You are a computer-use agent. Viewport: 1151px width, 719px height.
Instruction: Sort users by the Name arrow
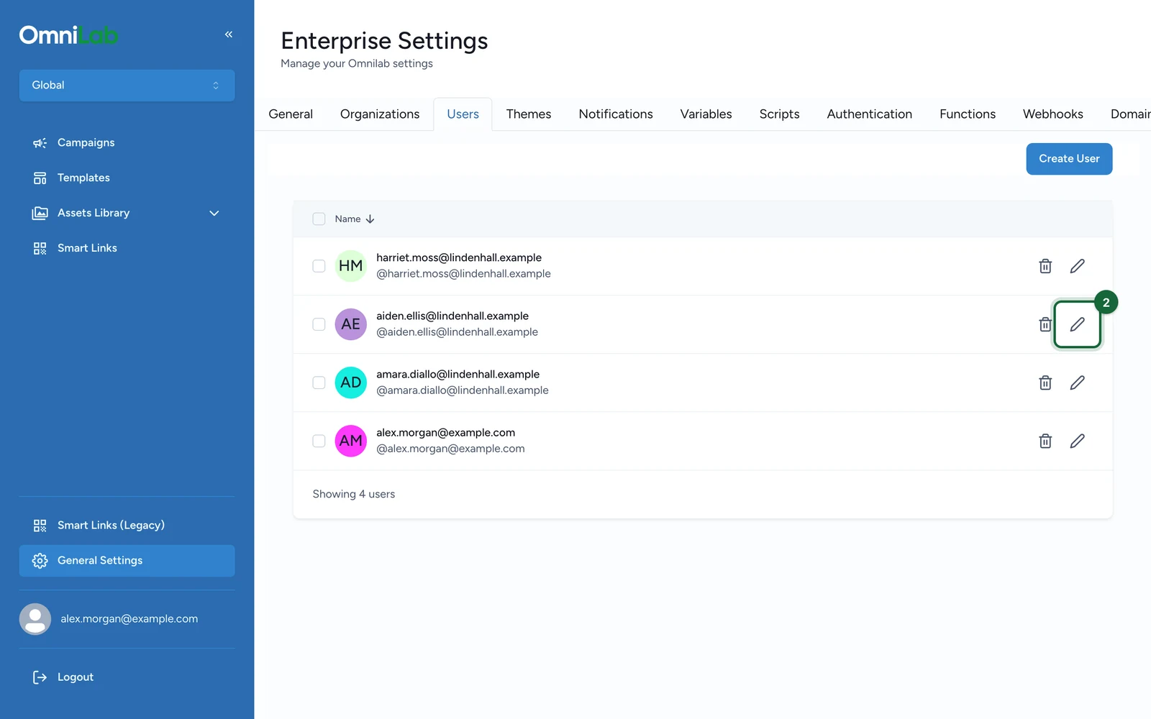point(370,219)
